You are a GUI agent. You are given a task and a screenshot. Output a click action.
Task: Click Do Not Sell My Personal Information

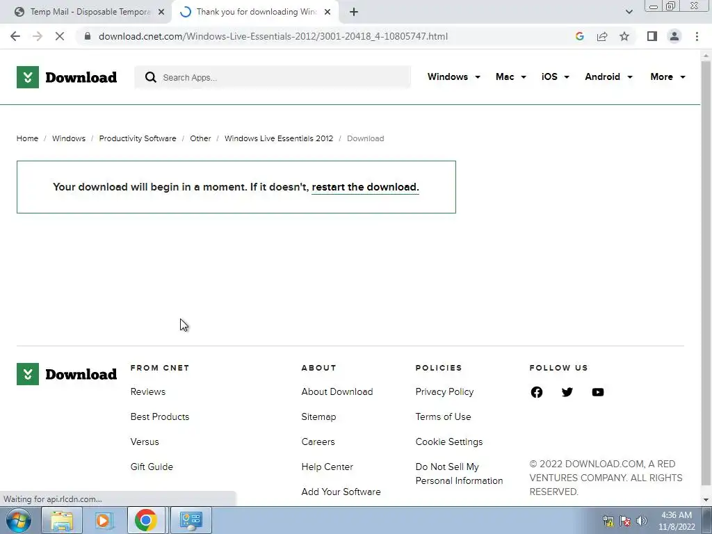(x=459, y=474)
